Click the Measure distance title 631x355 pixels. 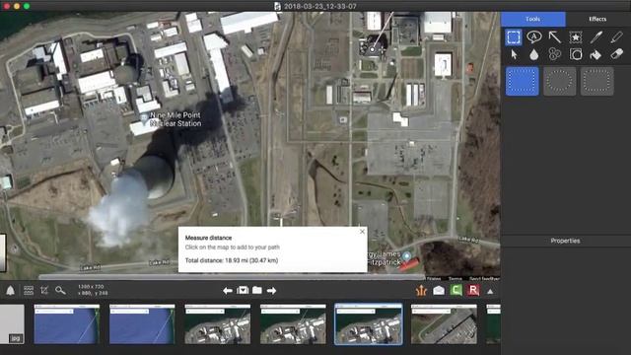[x=208, y=238]
